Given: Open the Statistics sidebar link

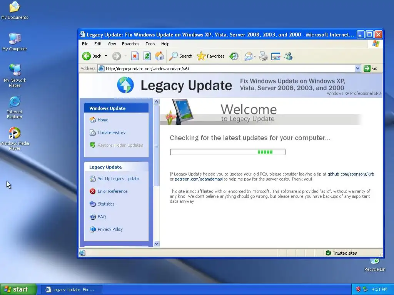Looking at the screenshot, I should pyautogui.click(x=106, y=204).
